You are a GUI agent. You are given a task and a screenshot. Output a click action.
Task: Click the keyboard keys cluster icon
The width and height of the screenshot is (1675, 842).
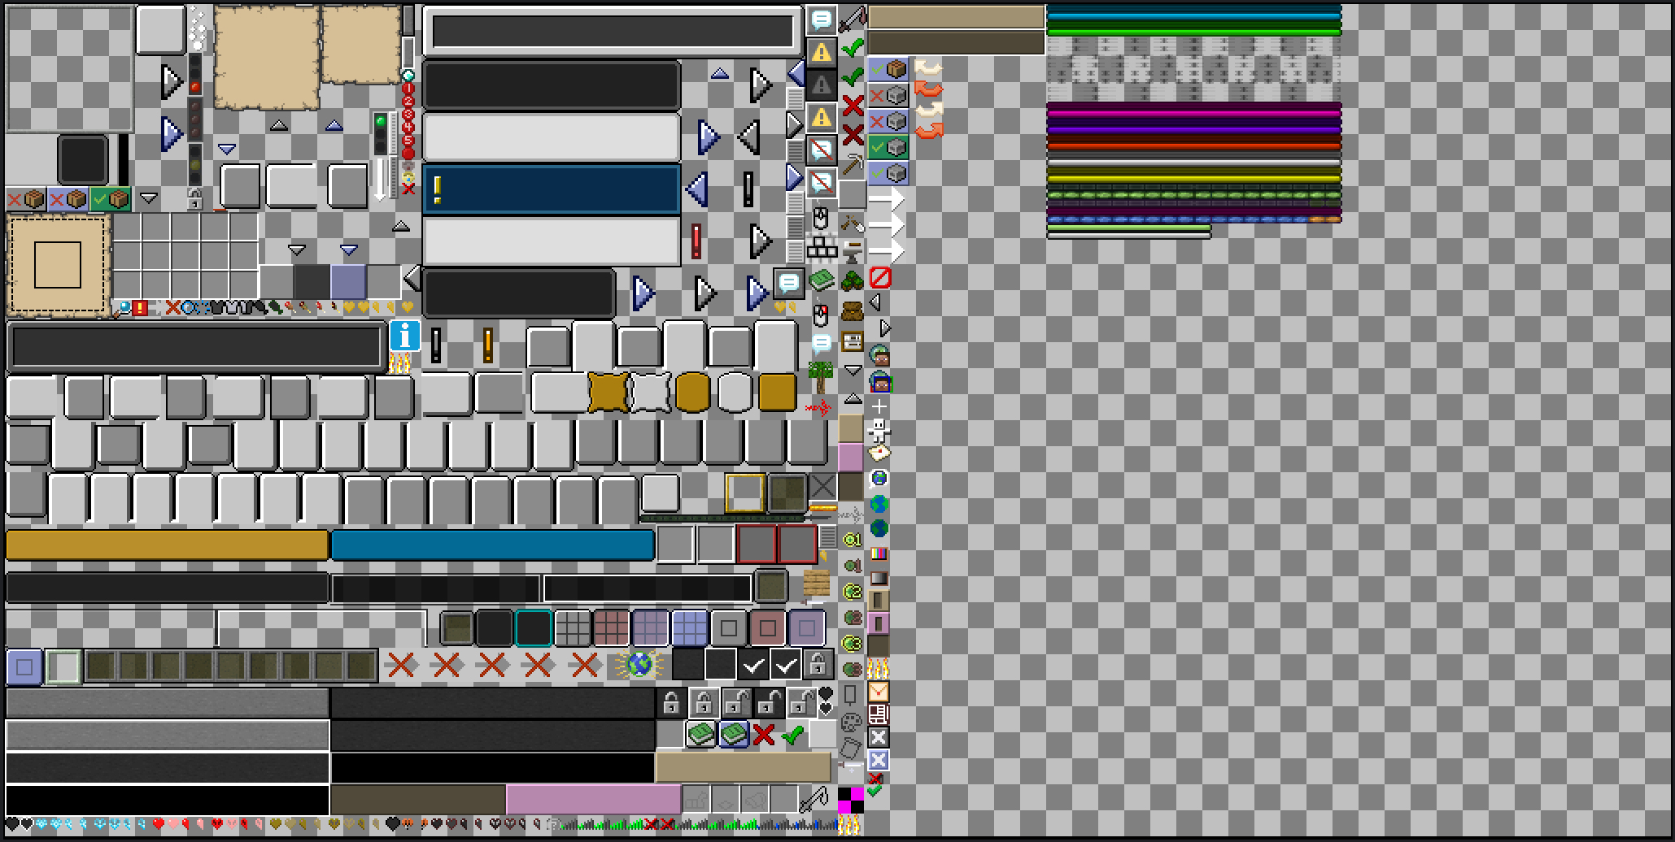[822, 247]
